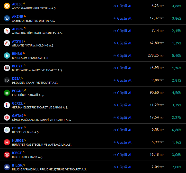
Task: Select the 62,80 TRY price value
Action: [157, 43]
